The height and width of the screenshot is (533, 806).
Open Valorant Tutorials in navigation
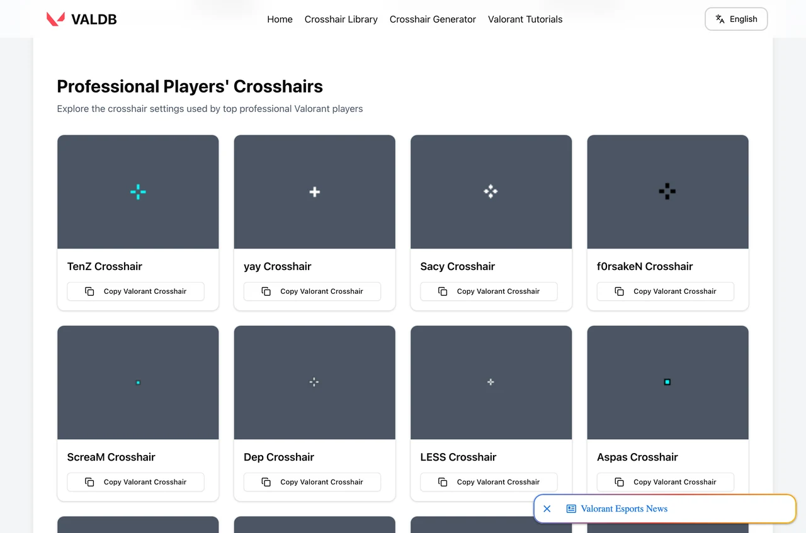point(525,19)
